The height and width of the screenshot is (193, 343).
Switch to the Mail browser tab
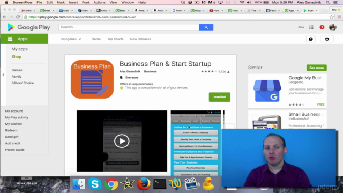tap(66, 10)
